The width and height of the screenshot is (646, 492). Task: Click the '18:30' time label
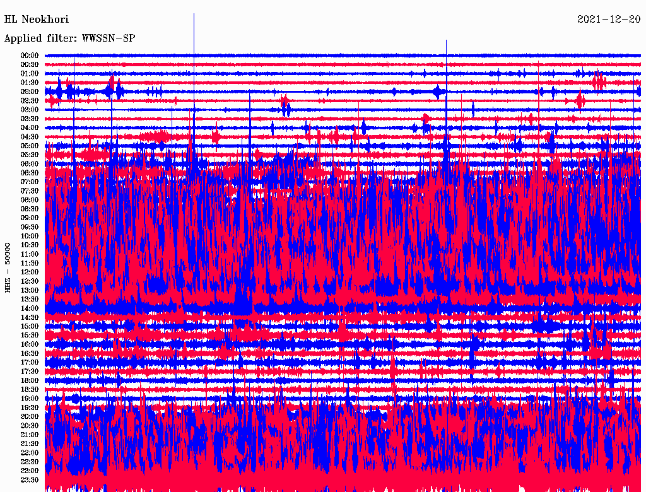tap(30, 390)
